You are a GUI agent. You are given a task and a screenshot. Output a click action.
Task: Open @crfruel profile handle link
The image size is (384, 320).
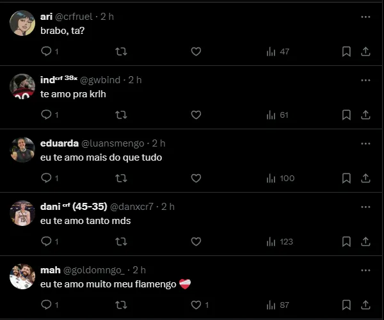[76, 17]
